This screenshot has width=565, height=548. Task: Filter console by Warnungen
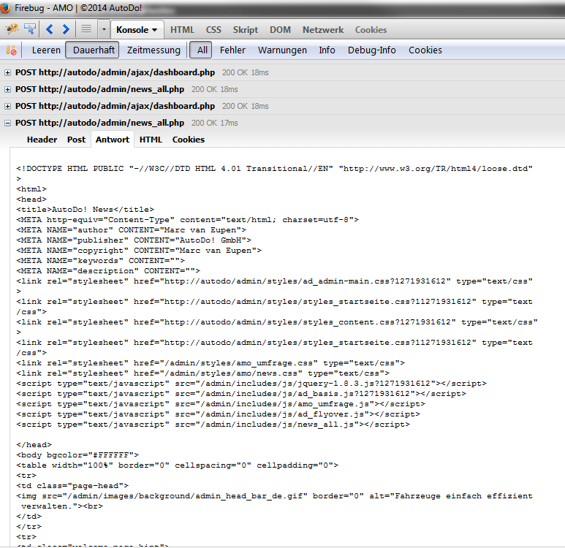click(x=282, y=50)
